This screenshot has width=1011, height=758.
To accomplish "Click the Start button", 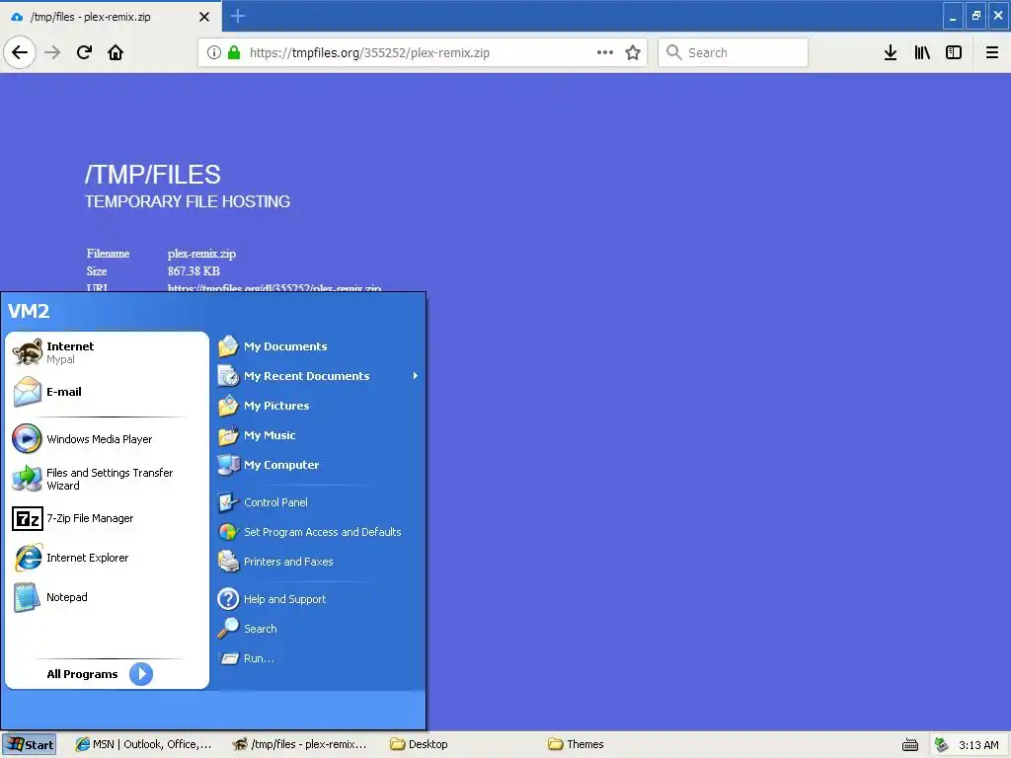I will coord(29,744).
